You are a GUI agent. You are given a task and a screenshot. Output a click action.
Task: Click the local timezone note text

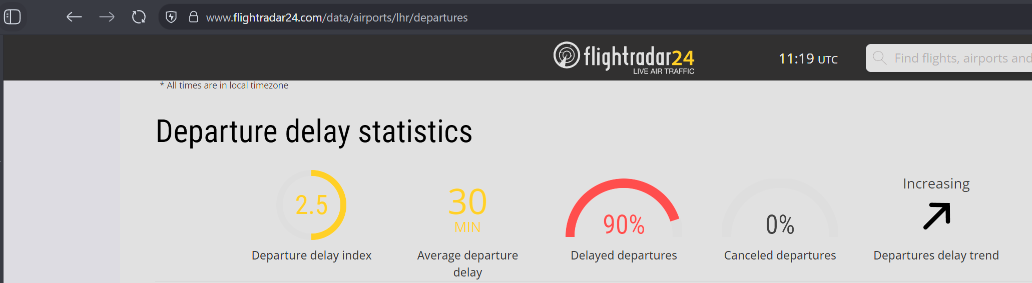[224, 85]
